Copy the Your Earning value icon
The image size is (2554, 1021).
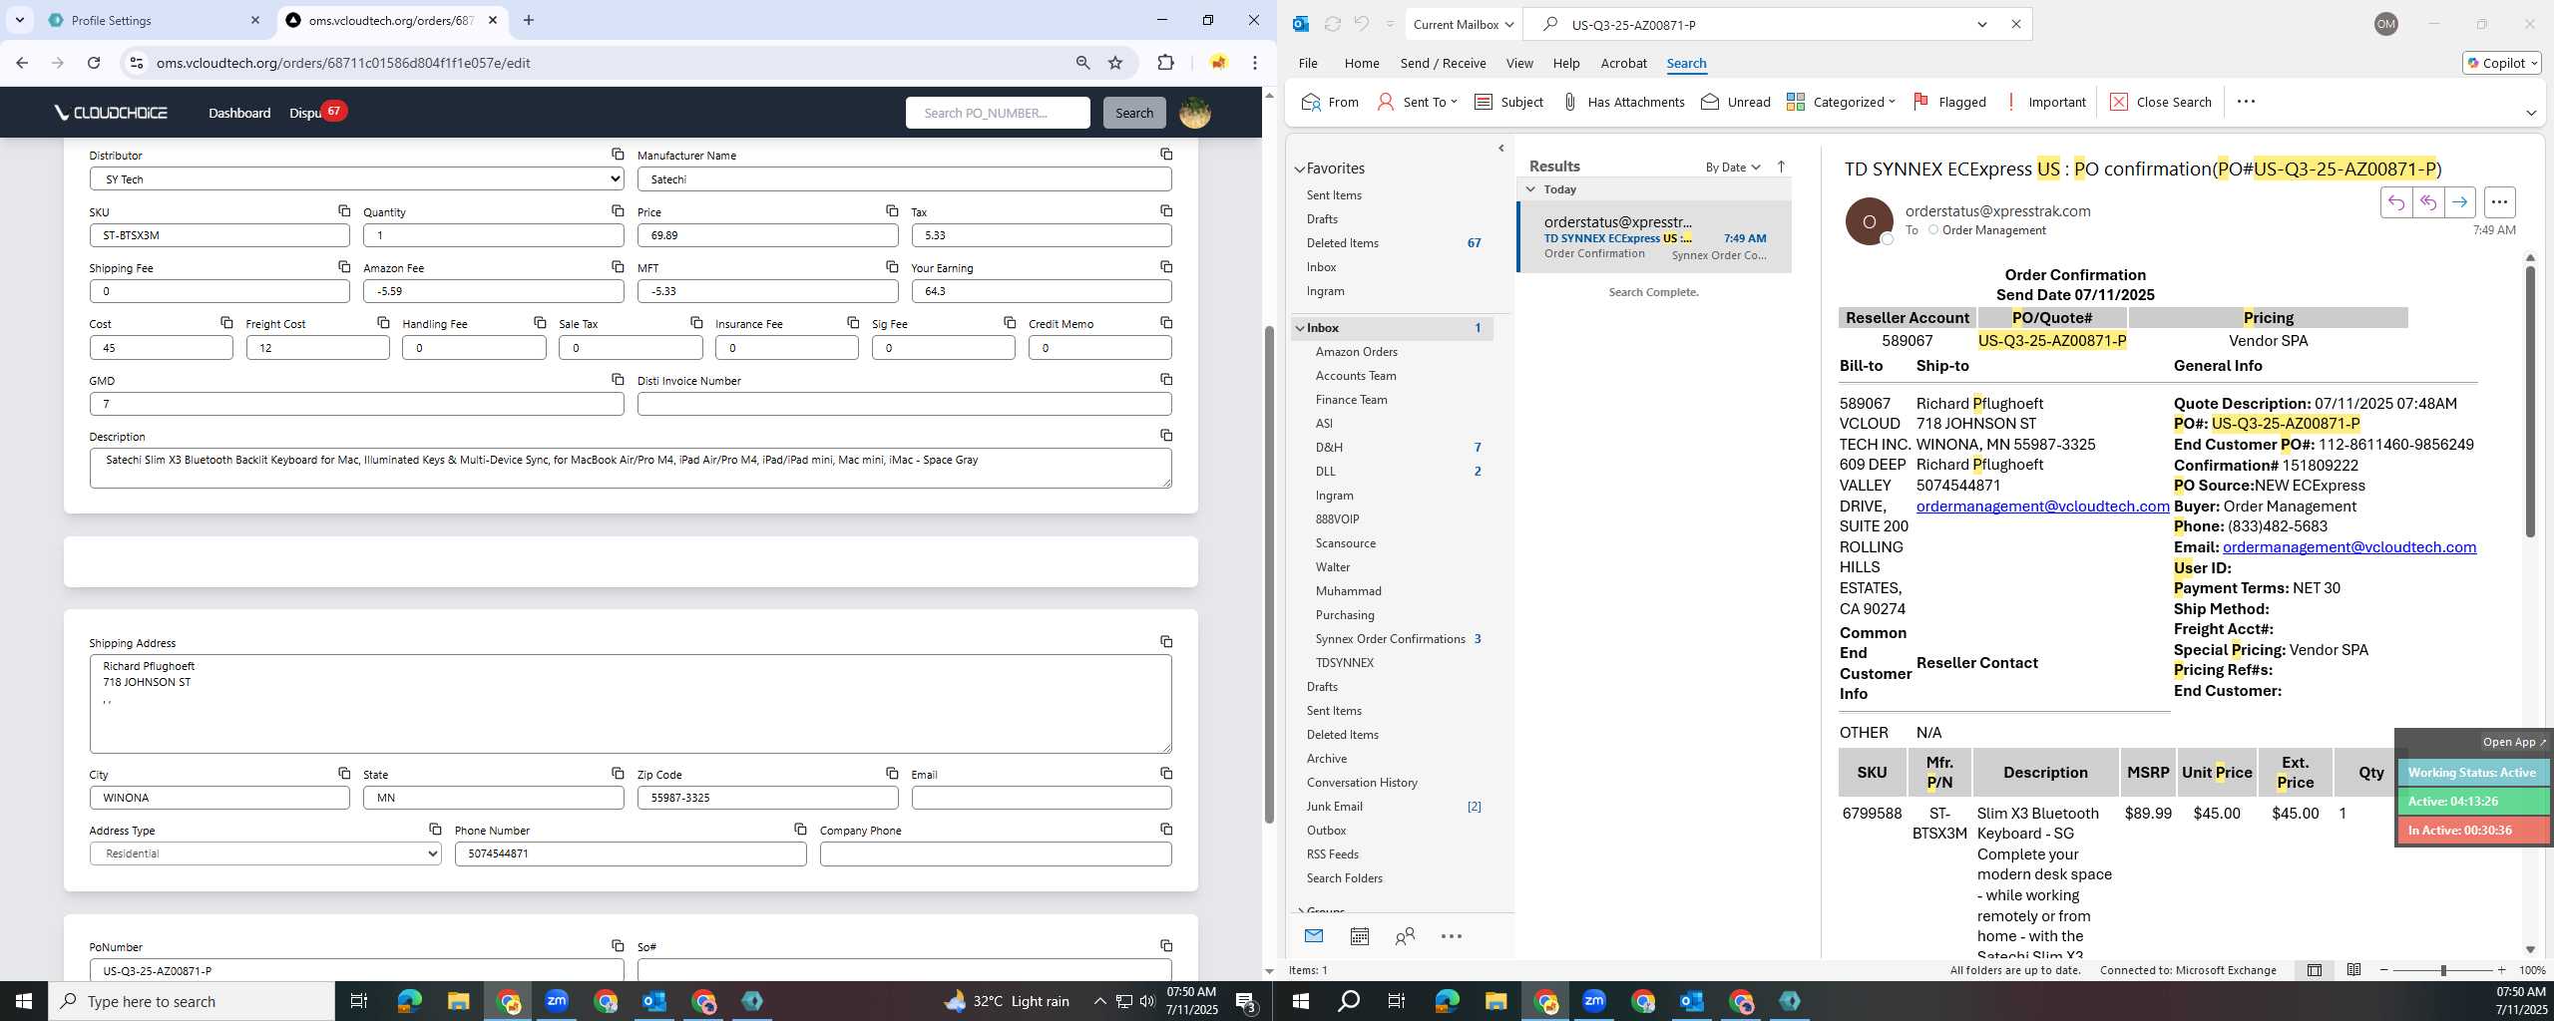coord(1166,266)
